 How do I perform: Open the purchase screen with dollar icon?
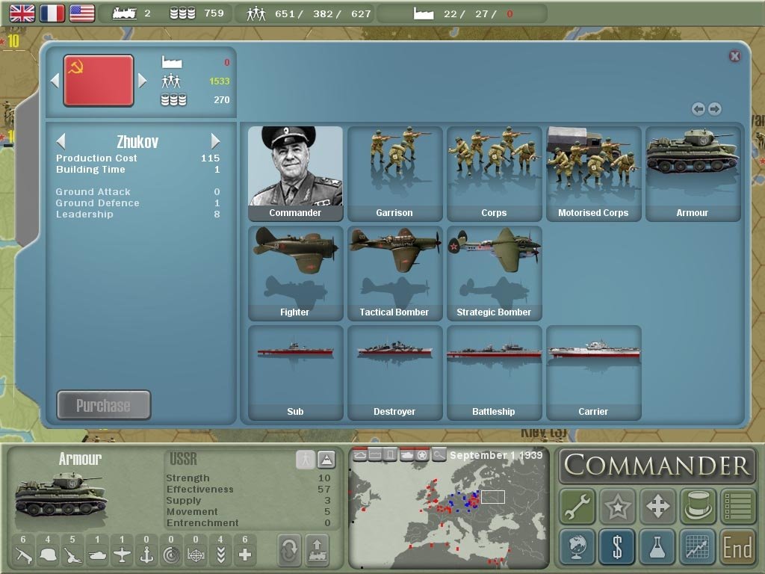[x=617, y=547]
